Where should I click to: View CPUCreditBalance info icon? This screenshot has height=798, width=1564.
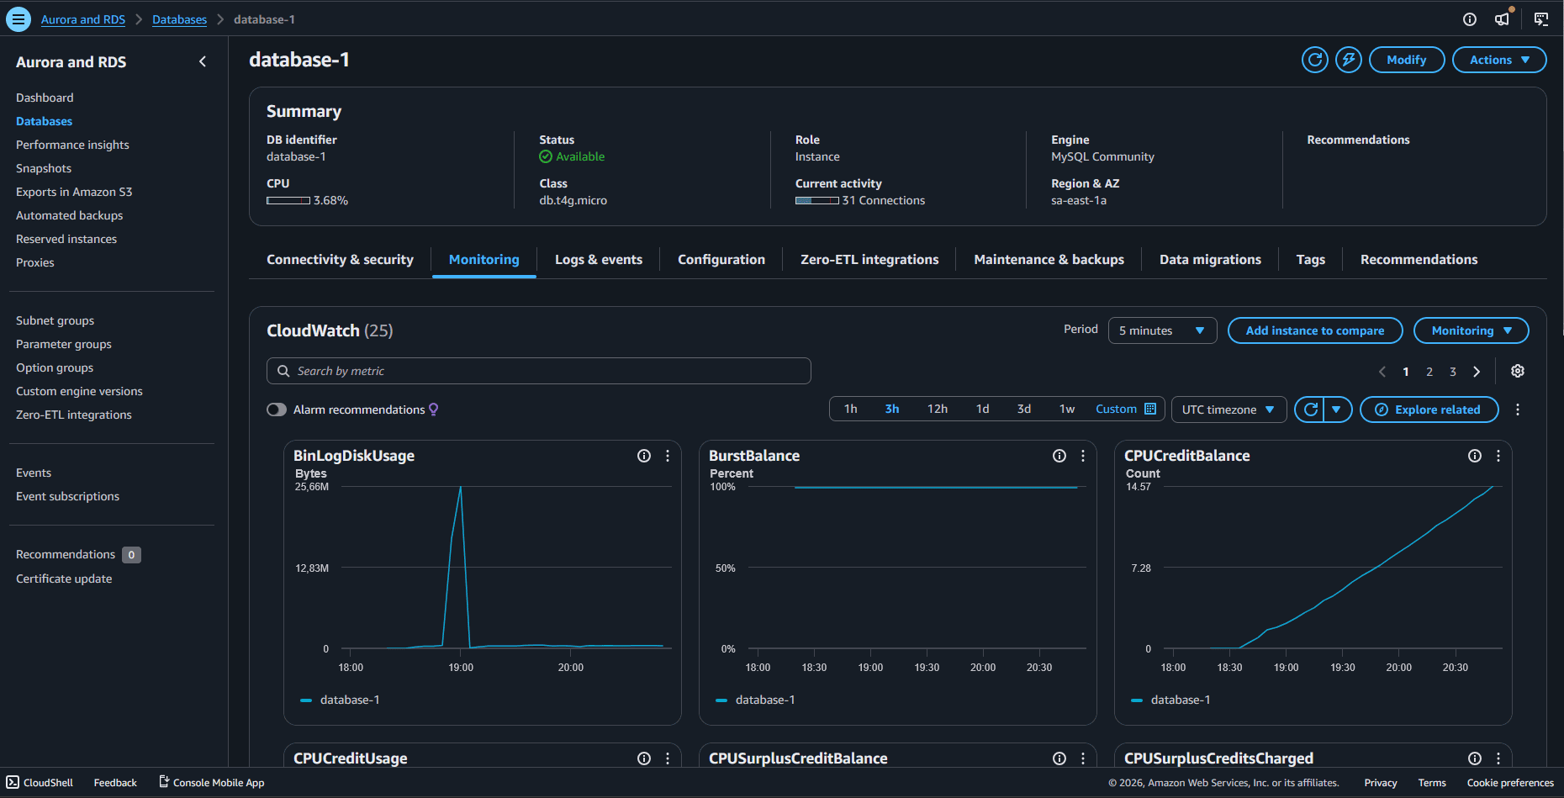[1475, 456]
